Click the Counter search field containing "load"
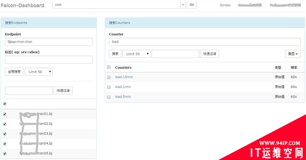The image size is (306, 160). [x=205, y=42]
